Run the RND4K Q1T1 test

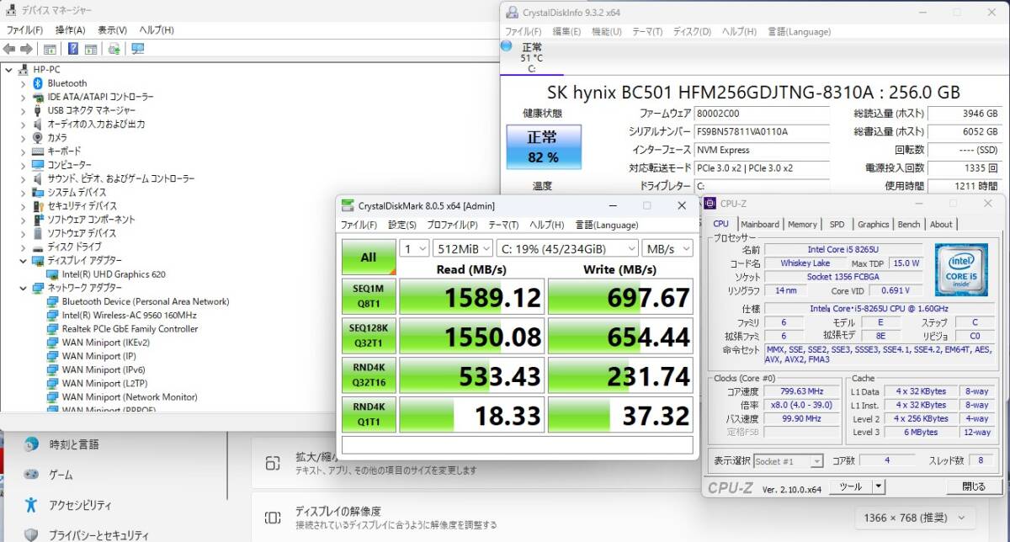[369, 414]
